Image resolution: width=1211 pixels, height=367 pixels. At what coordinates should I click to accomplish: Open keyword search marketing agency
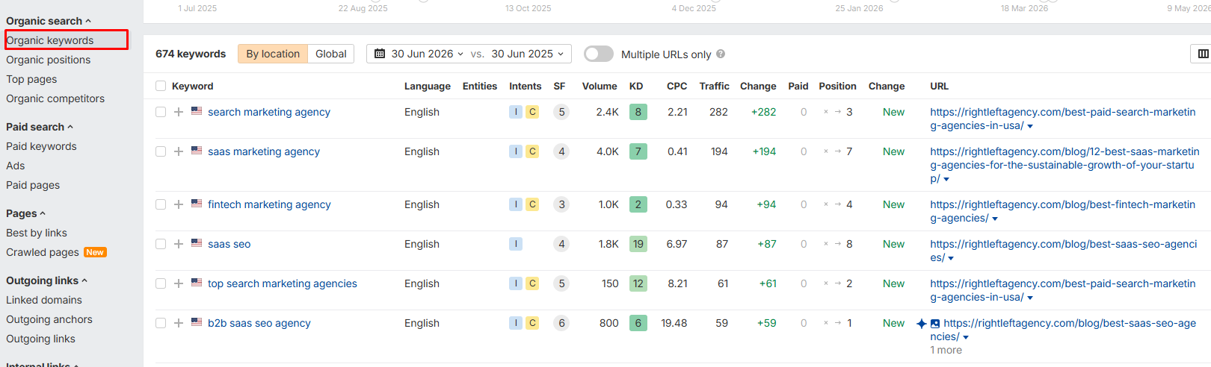[x=269, y=112]
